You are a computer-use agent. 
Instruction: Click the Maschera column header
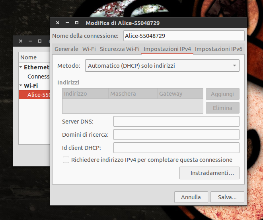(x=133, y=94)
